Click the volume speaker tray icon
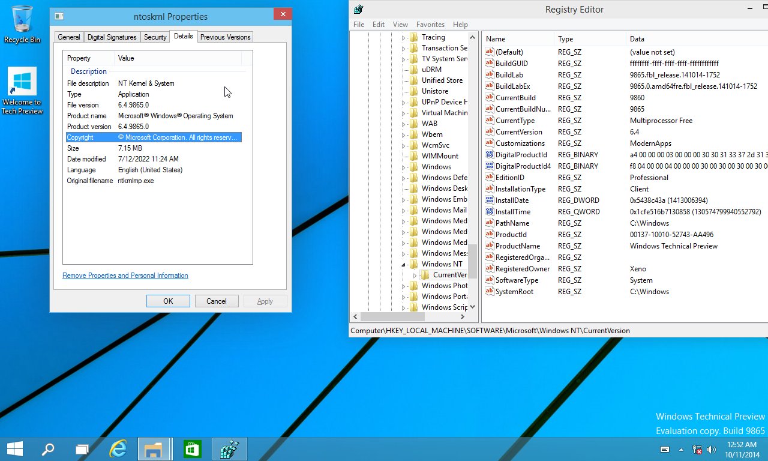 [712, 449]
